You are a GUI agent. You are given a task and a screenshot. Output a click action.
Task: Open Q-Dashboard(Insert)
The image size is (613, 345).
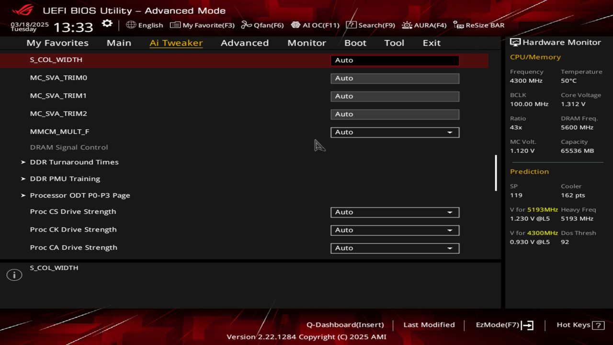pyautogui.click(x=345, y=325)
